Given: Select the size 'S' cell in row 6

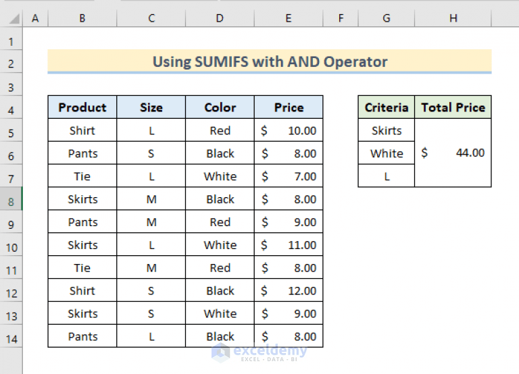Looking at the screenshot, I should 151,153.
